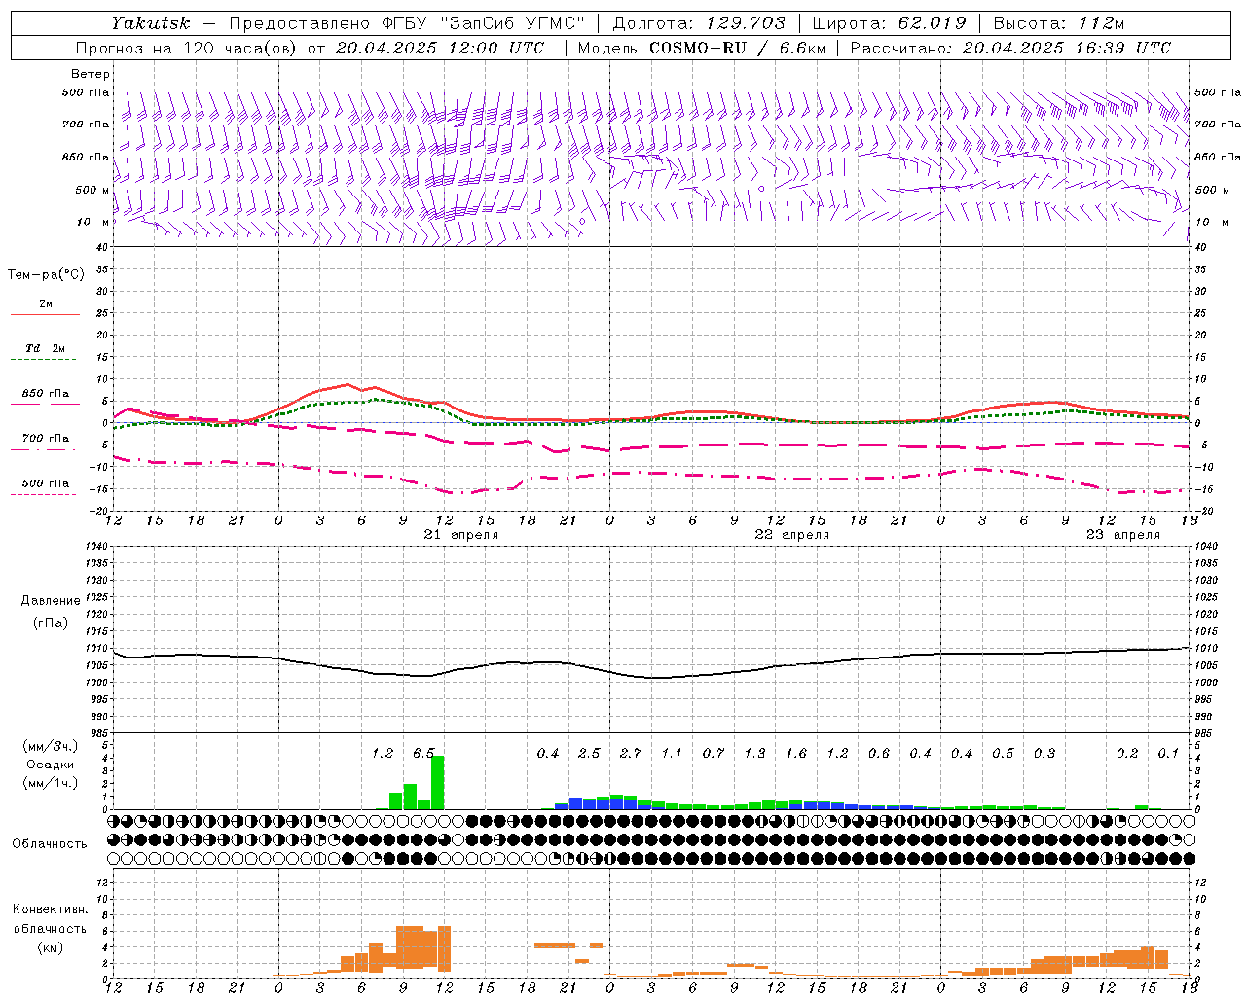Image resolution: width=1246 pixels, height=996 pixels.
Task: Click the 'Осадки' precipitation label
Action: [x=50, y=765]
